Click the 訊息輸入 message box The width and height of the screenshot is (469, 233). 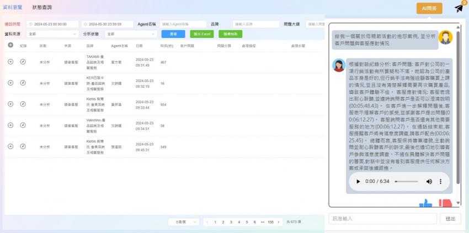point(382,219)
